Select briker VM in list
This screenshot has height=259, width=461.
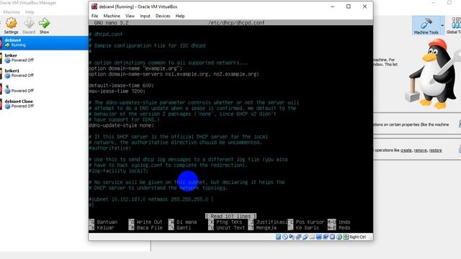44,58
